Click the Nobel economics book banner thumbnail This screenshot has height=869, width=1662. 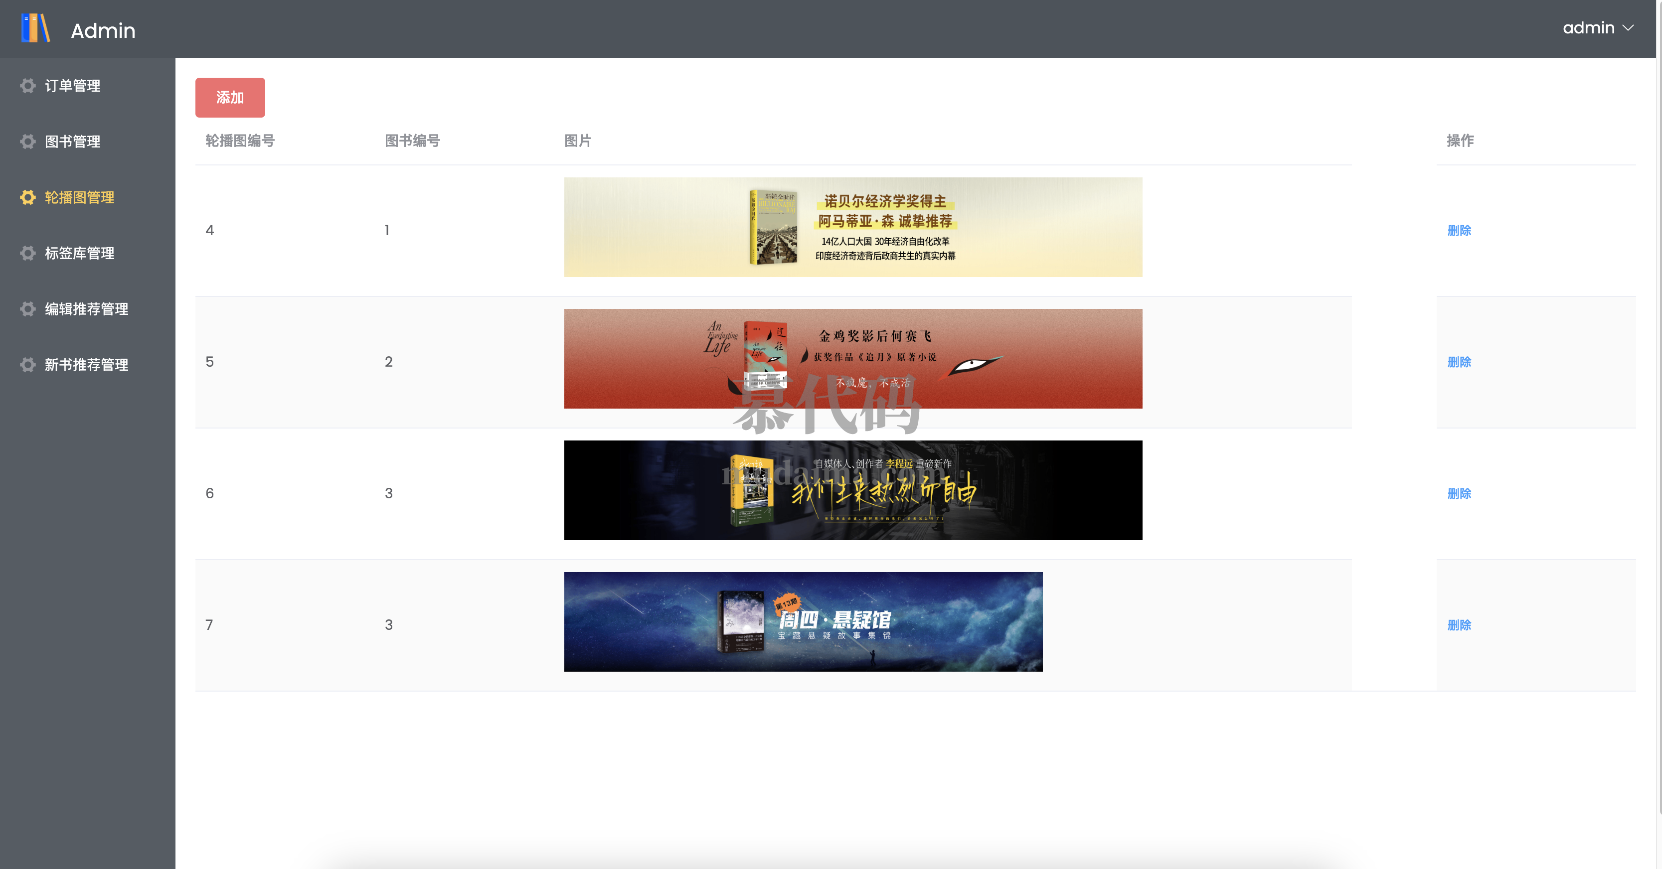pos(852,227)
